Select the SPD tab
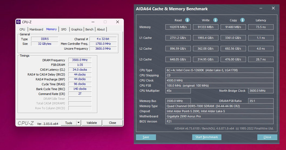Viewport: 286px width, 150px height. (64, 29)
